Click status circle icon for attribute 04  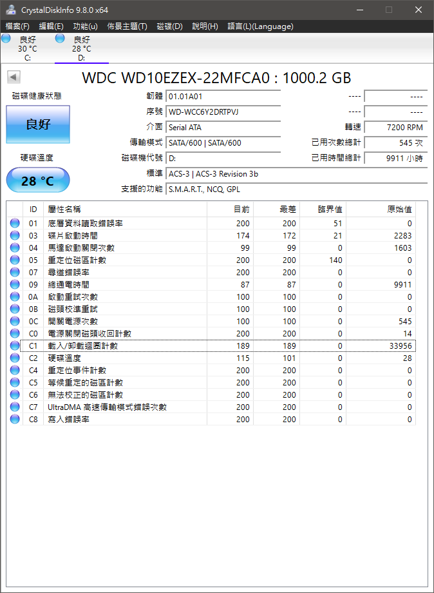[x=15, y=248]
